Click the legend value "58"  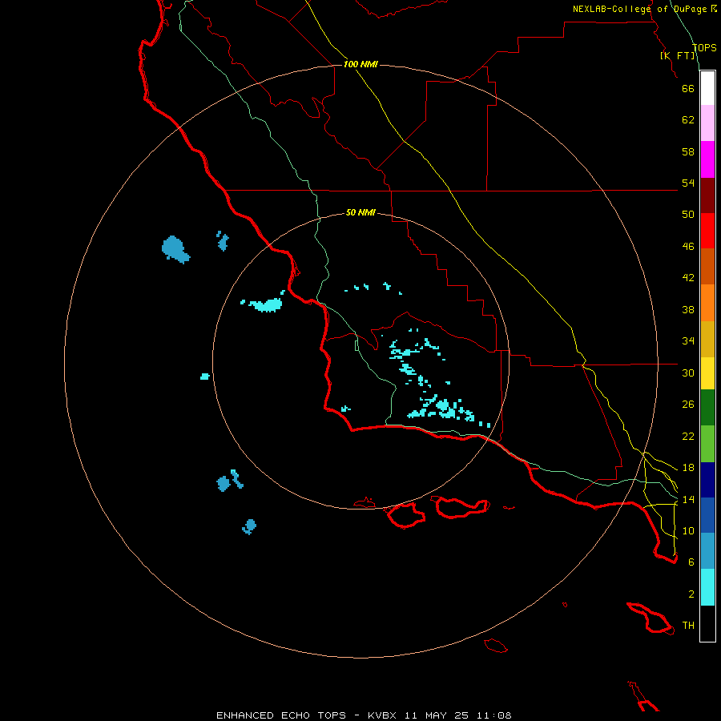point(688,151)
